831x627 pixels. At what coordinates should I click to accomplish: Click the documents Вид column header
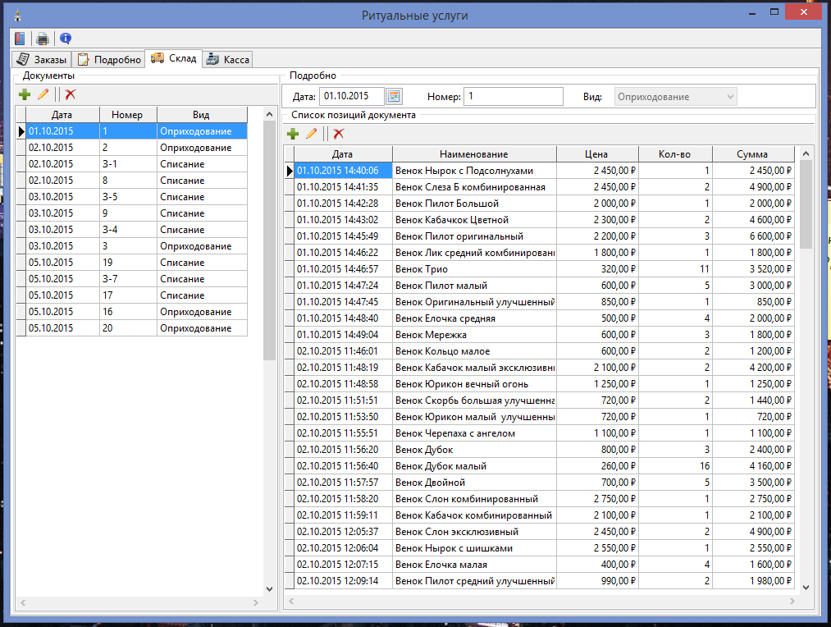(202, 115)
